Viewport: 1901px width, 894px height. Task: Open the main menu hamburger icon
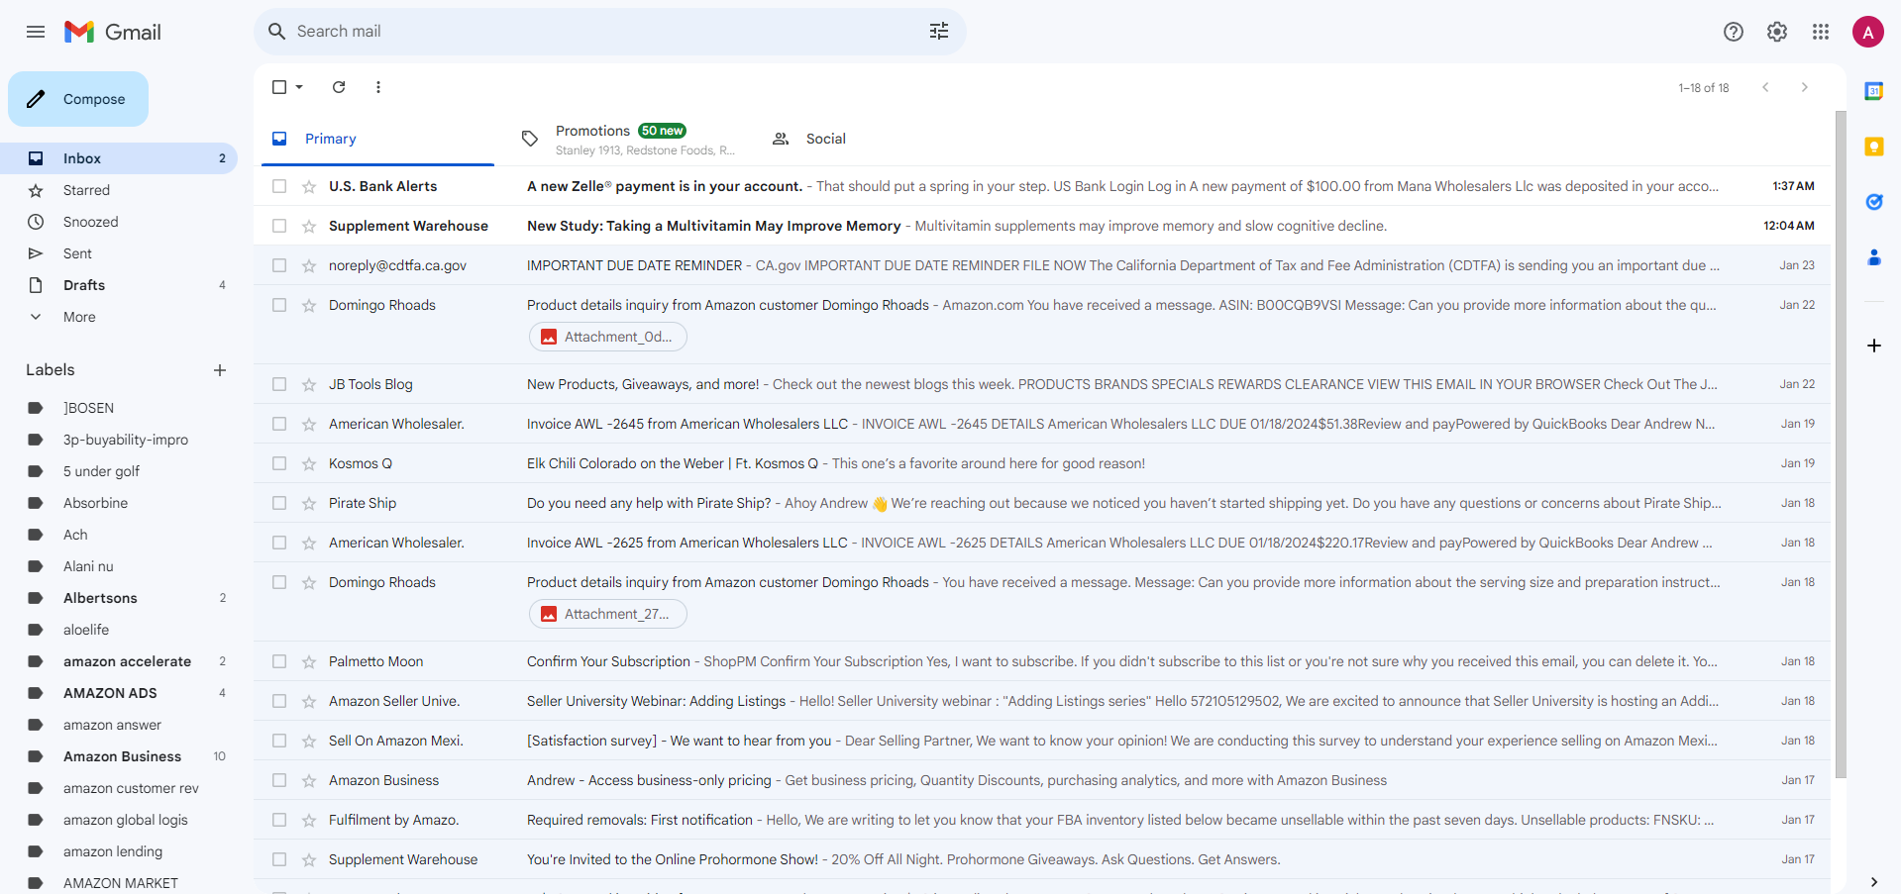coord(36,32)
